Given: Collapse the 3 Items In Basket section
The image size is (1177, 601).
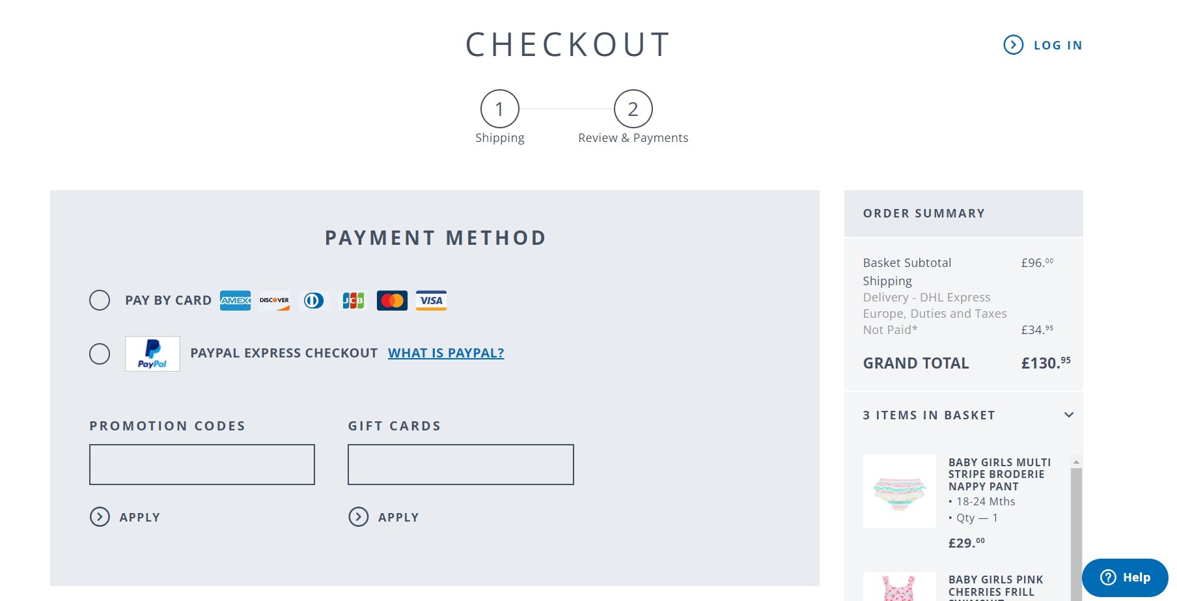Looking at the screenshot, I should pyautogui.click(x=1069, y=415).
